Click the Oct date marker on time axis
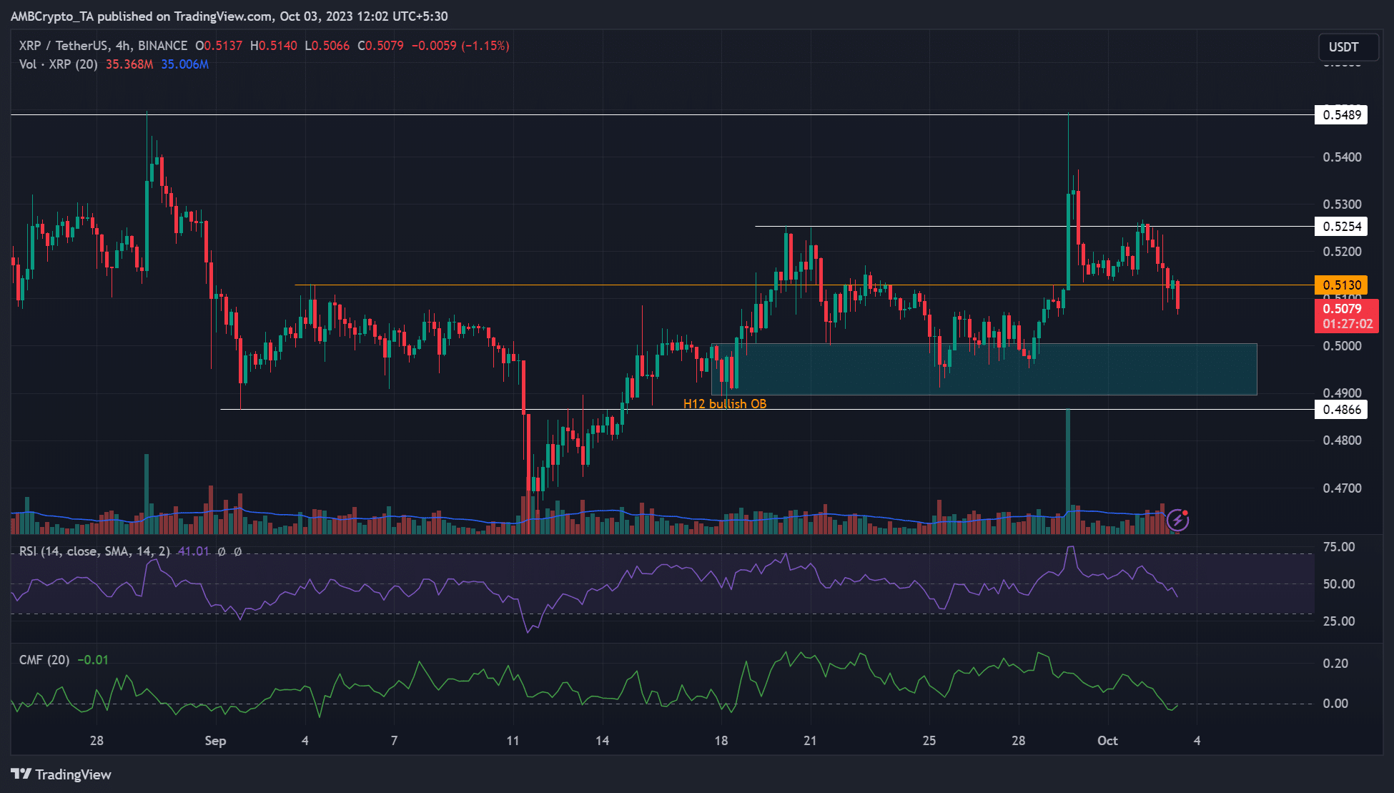Viewport: 1394px width, 793px height. pos(1107,741)
